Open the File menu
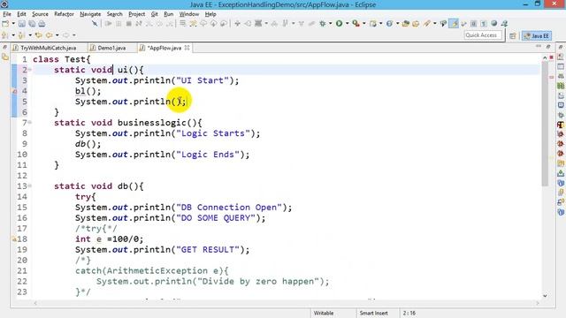This screenshot has width=566, height=318. [x=7, y=14]
